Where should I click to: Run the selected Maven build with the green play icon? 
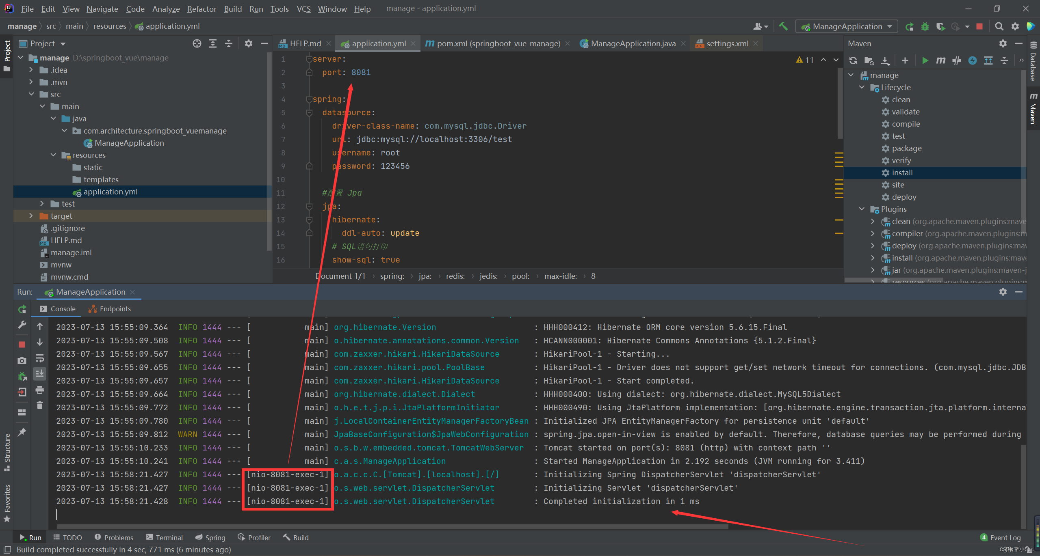[925, 60]
